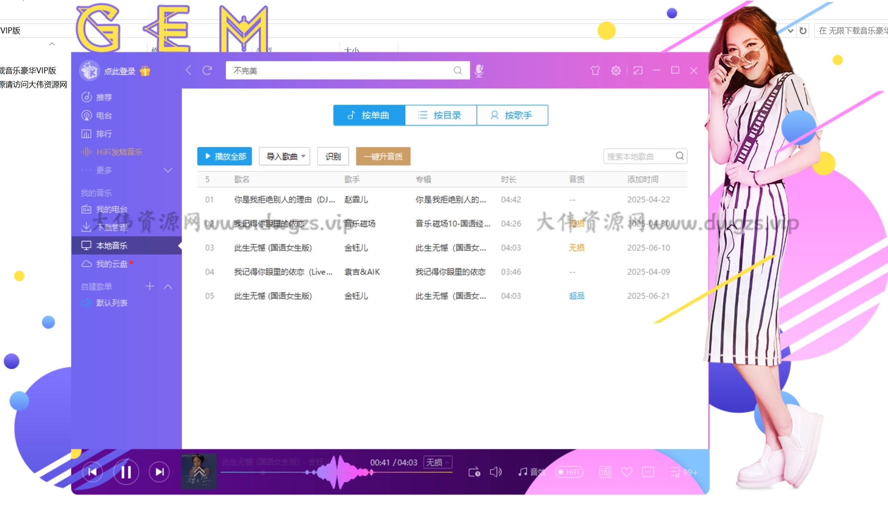Click the volume speaker icon

[x=496, y=472]
